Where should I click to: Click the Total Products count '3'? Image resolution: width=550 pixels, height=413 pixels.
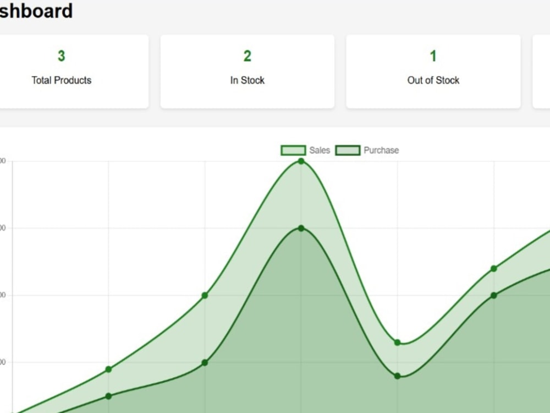(62, 56)
